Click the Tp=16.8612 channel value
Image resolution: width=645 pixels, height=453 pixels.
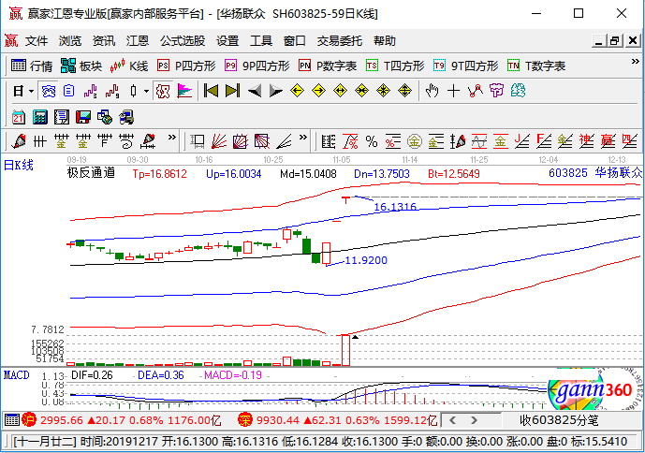pos(159,174)
